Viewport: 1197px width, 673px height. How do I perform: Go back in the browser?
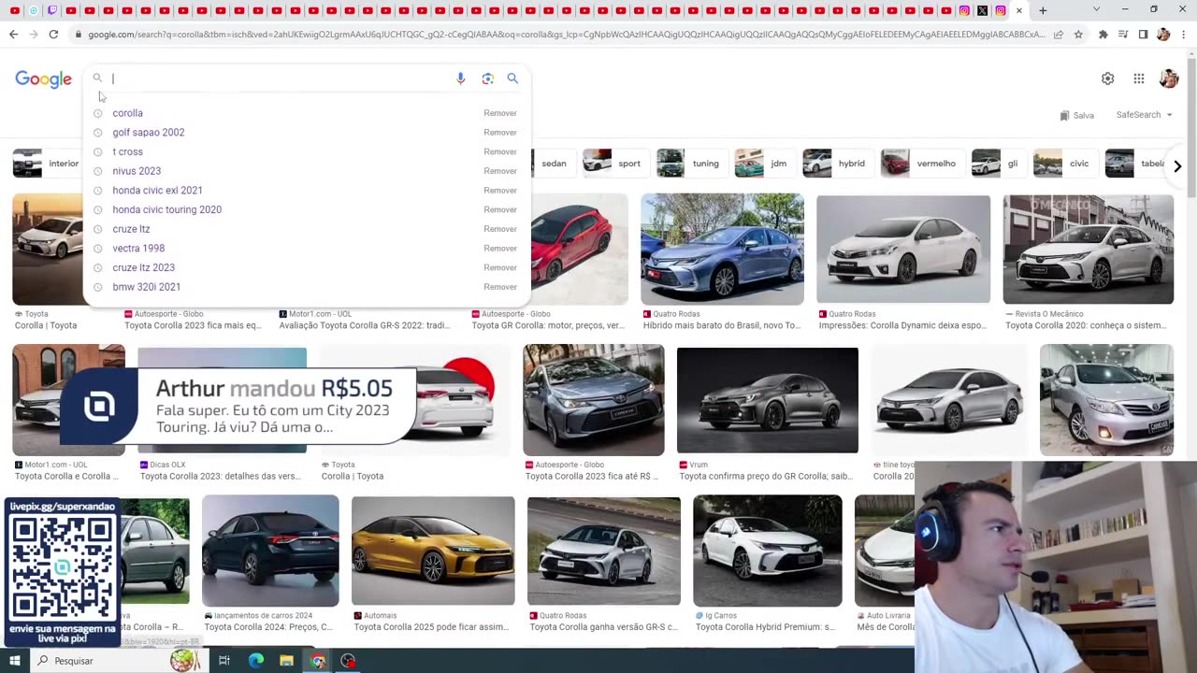(13, 35)
